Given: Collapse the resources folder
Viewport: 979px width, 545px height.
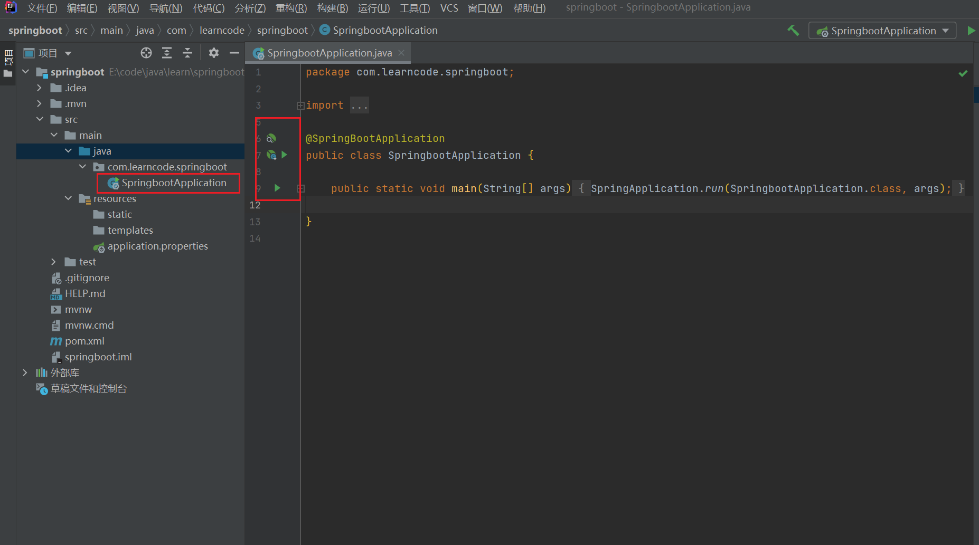Looking at the screenshot, I should [68, 198].
